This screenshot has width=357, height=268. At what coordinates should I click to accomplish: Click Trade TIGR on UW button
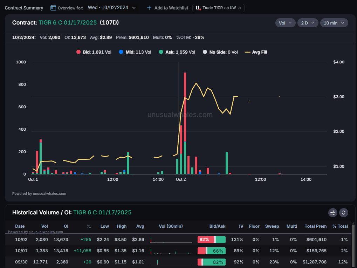218,8
